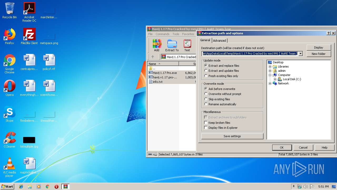This screenshot has width=337, height=190.
Task: Click the dialog context help '?' button
Action: click(328, 33)
